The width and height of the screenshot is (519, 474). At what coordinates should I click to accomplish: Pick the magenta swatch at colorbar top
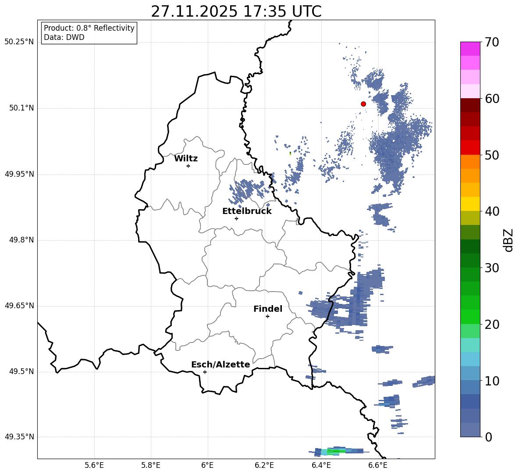(x=470, y=49)
